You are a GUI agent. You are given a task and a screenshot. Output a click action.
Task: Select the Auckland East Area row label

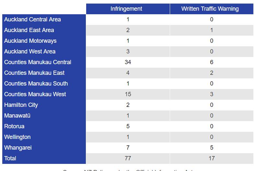point(29,30)
